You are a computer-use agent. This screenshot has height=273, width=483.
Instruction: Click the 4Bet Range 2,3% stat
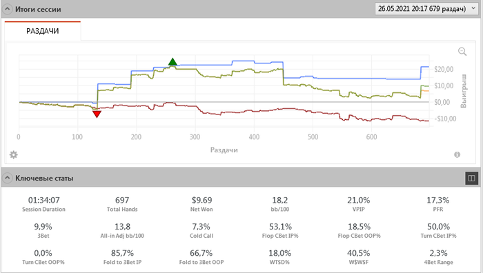[x=438, y=257]
